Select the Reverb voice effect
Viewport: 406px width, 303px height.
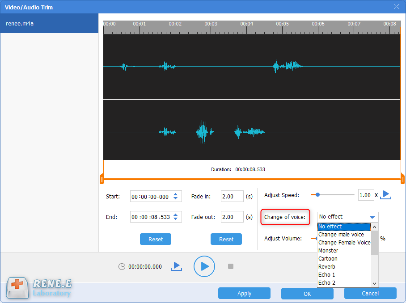click(327, 267)
